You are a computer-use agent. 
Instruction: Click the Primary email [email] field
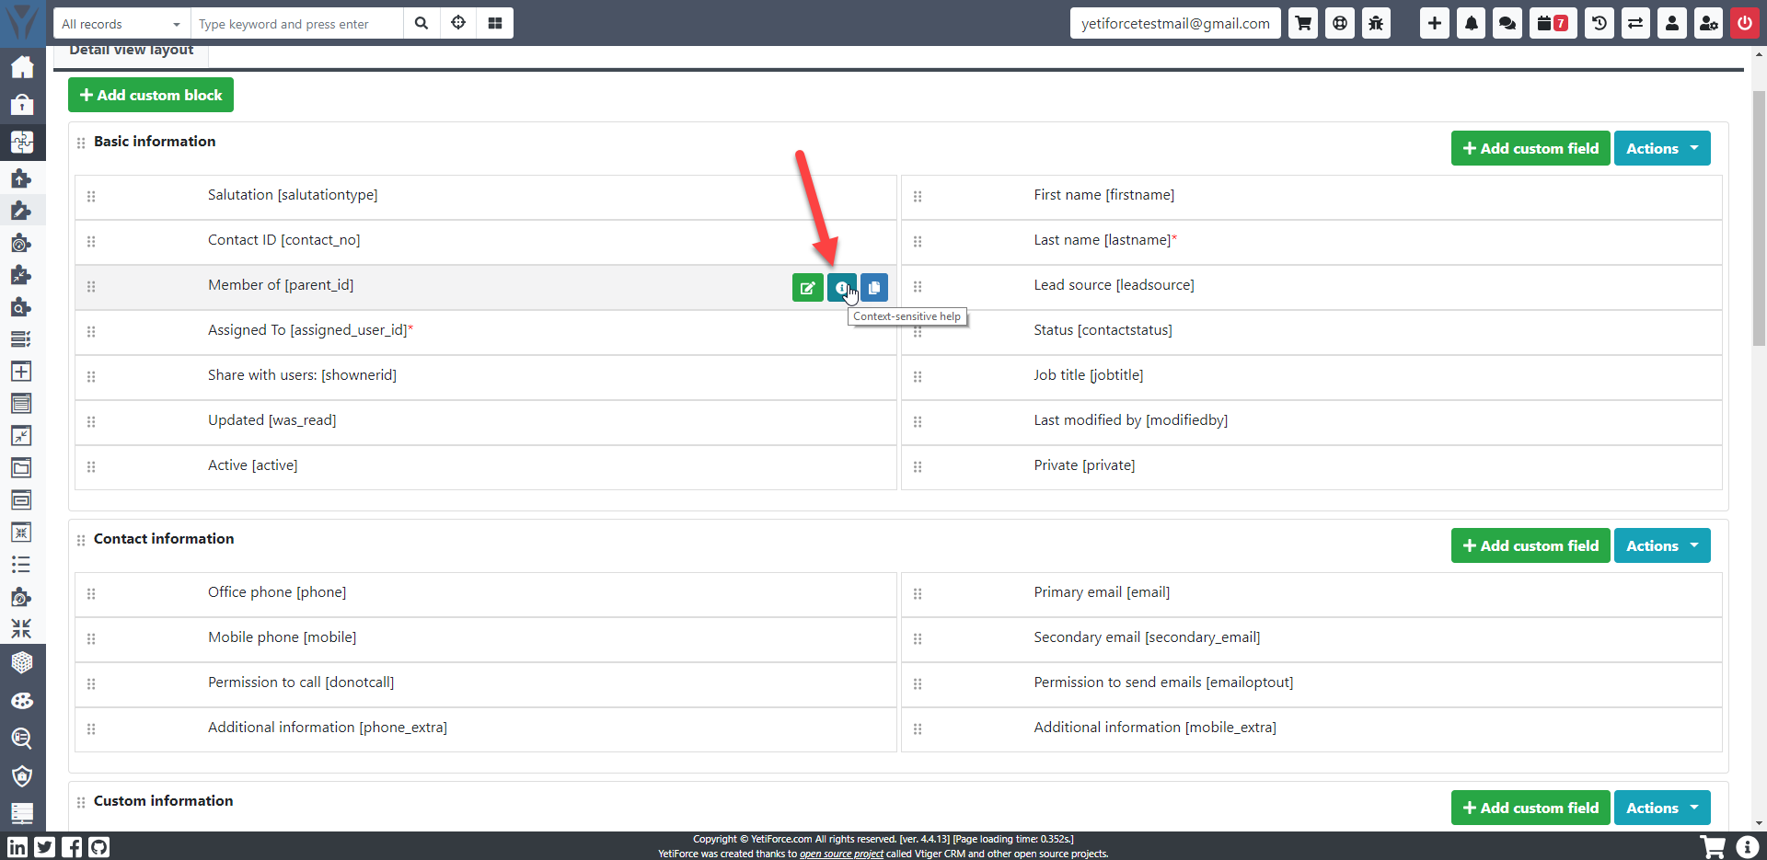point(1311,593)
